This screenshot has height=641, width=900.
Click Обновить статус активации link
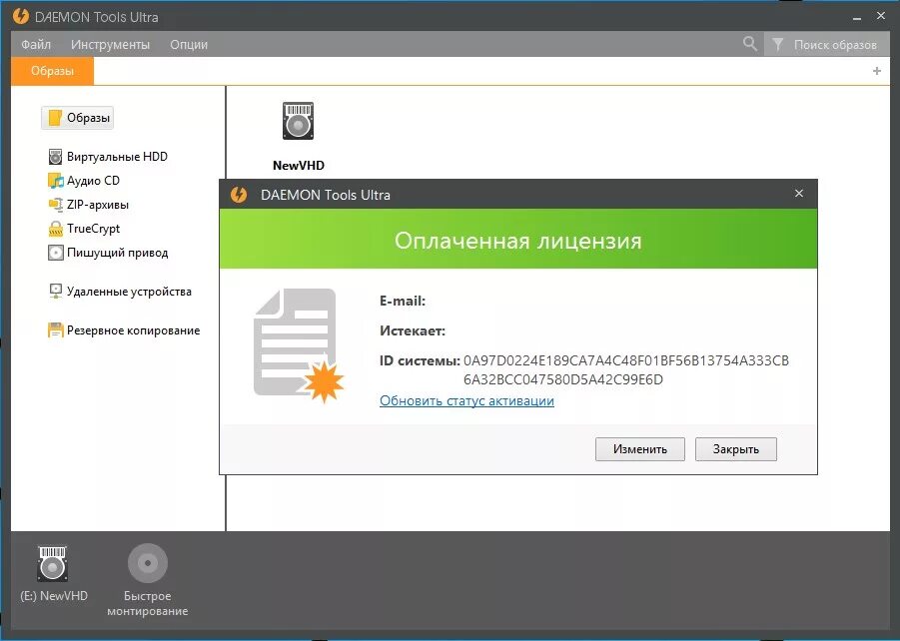(466, 400)
